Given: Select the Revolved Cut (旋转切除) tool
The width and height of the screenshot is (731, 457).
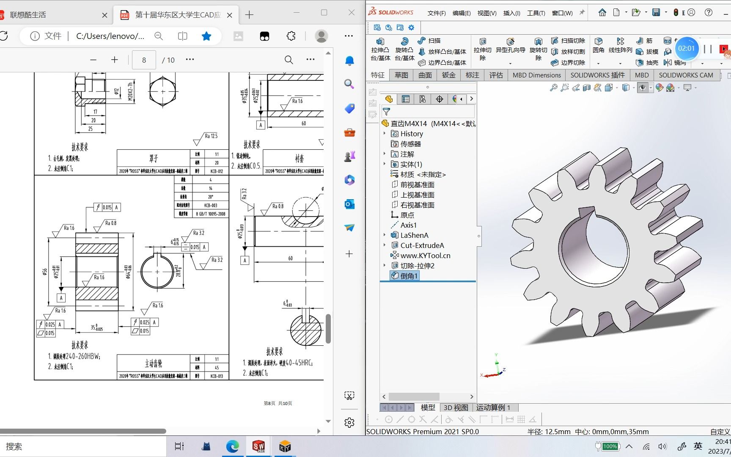Looking at the screenshot, I should pos(538,50).
